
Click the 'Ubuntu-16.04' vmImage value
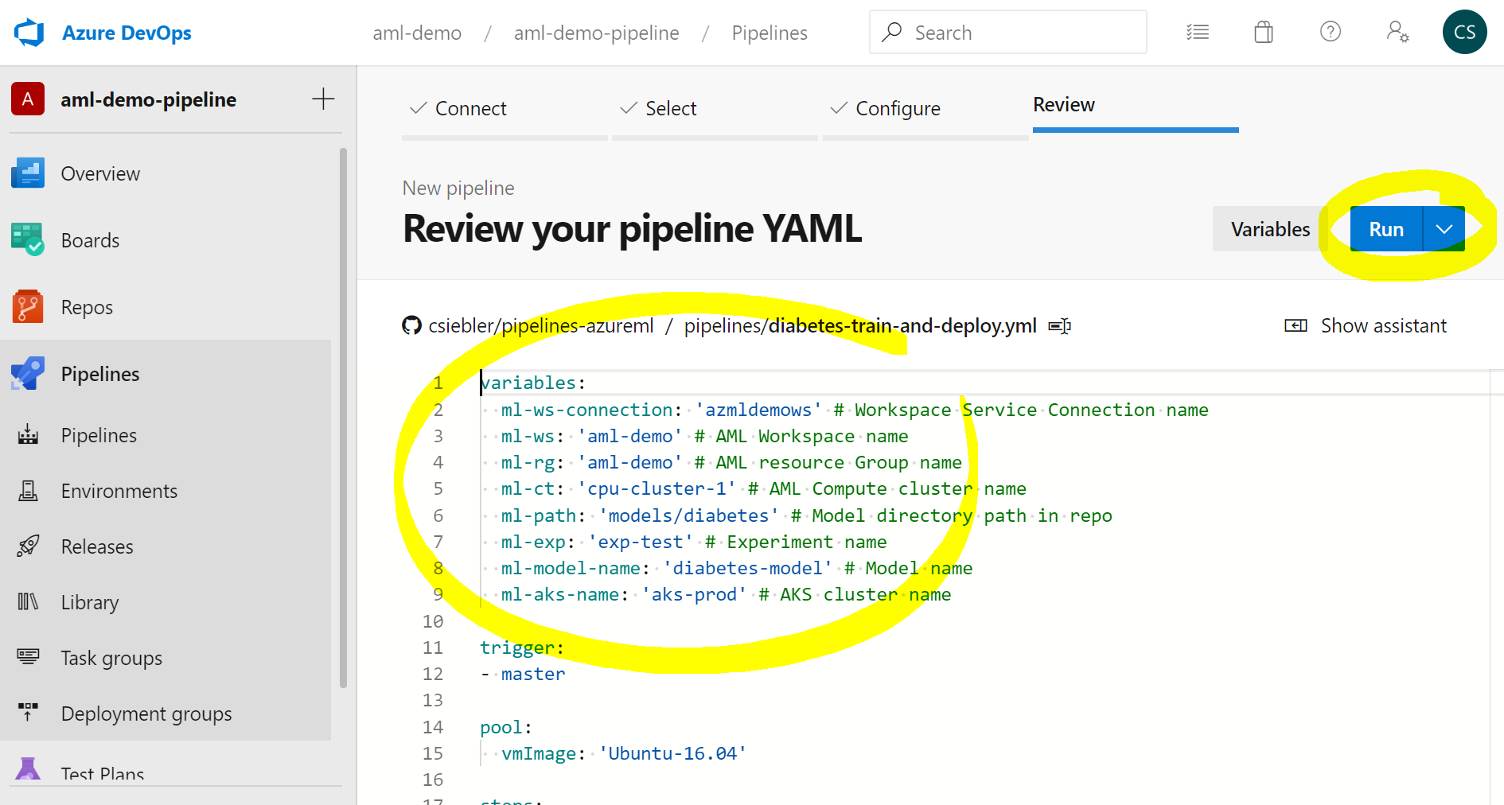(672, 753)
